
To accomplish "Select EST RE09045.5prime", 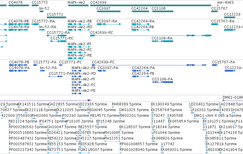I will [101, 110].
